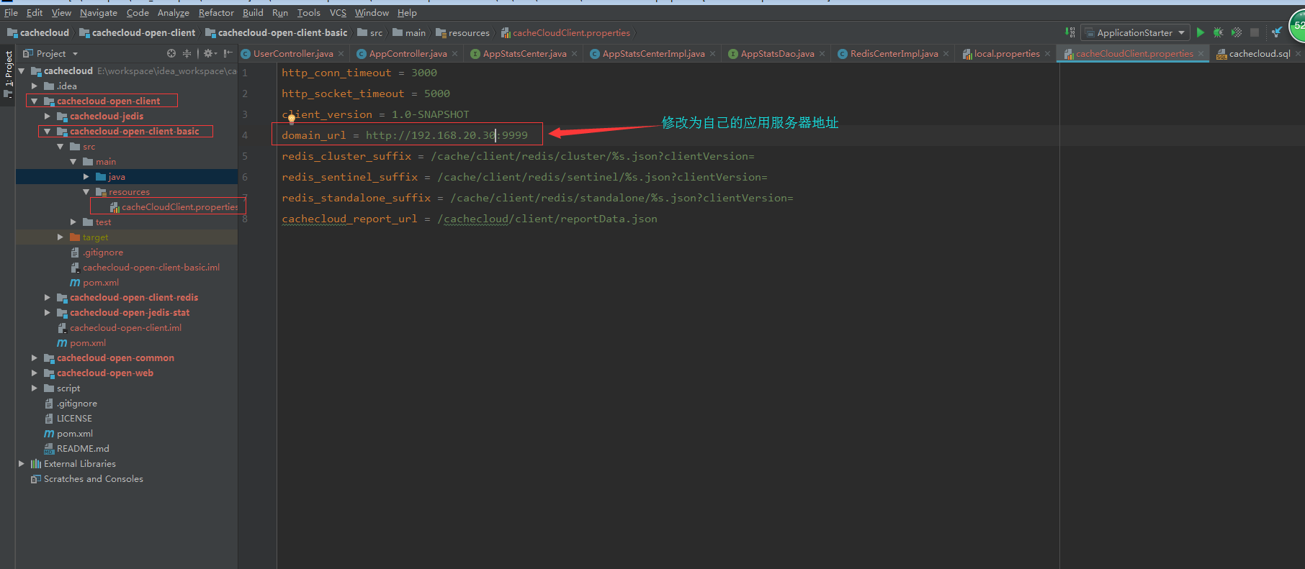Viewport: 1305px width, 569px height.
Task: Select Scratches and Consoles in the tree
Action: point(93,478)
